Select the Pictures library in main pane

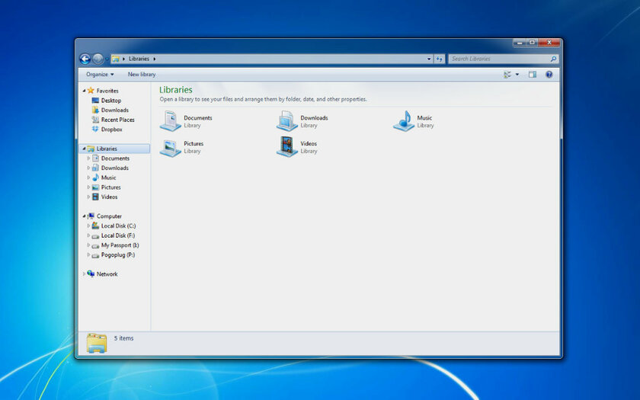(182, 147)
